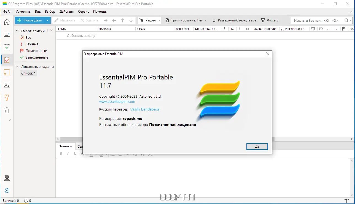This screenshot has width=355, height=204.
Task: Open the Passwords module key icon
Action: tap(7, 97)
